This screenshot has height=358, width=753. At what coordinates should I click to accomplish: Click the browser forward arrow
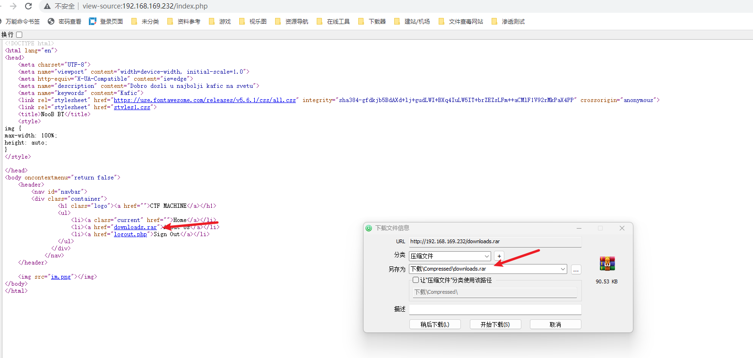click(x=13, y=6)
